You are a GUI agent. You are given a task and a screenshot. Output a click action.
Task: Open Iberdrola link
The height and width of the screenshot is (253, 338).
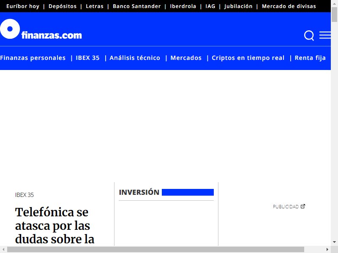183,6
